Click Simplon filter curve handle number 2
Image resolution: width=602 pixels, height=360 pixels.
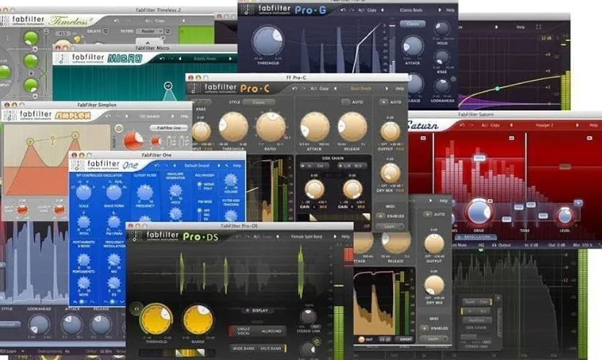tap(29, 142)
